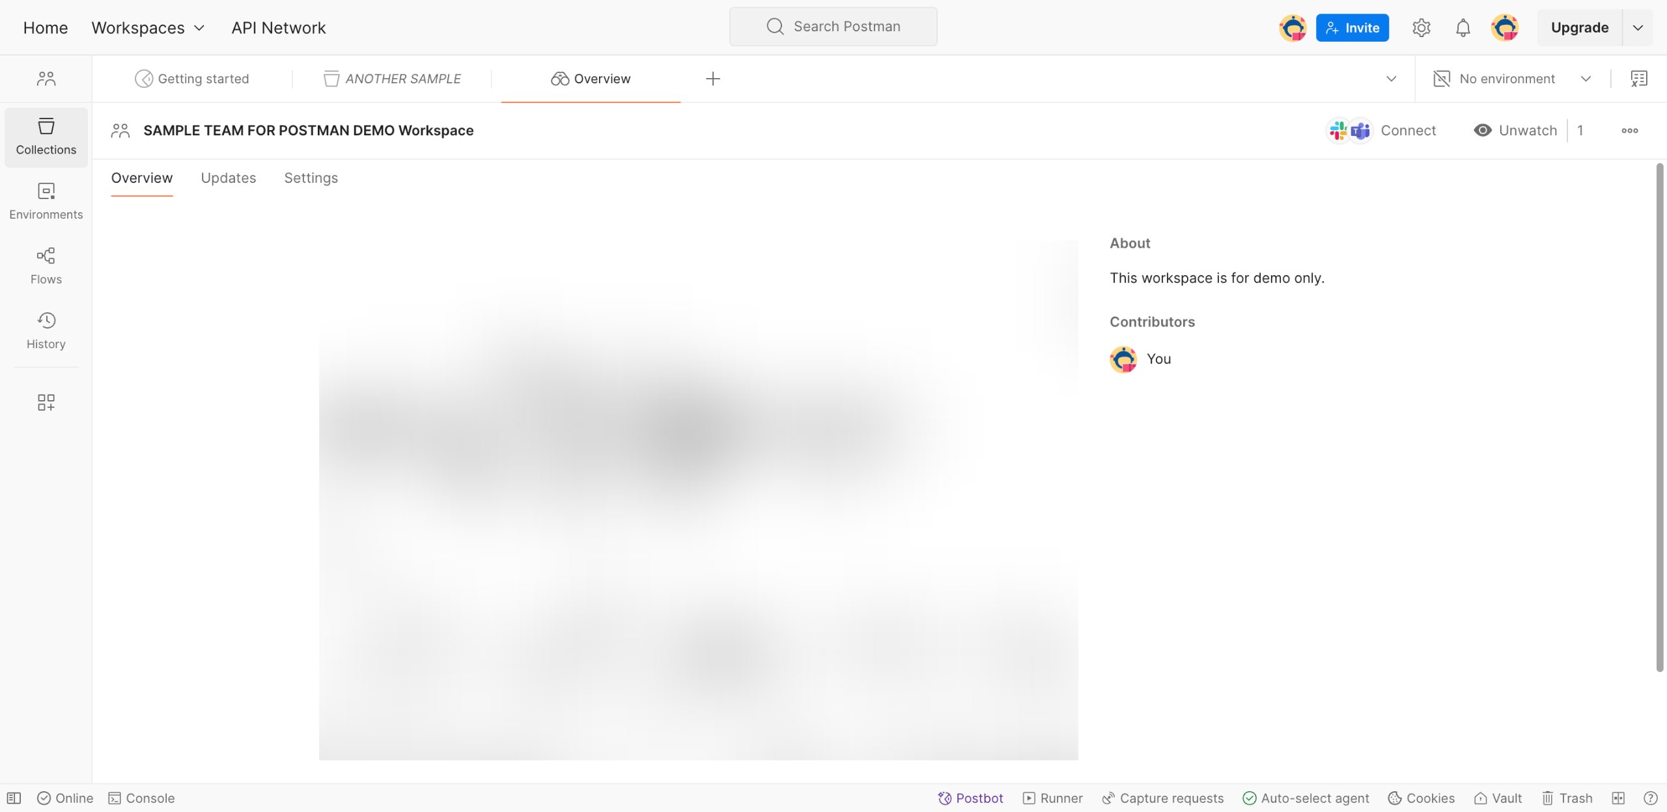Open the History sidebar panel

coord(46,331)
